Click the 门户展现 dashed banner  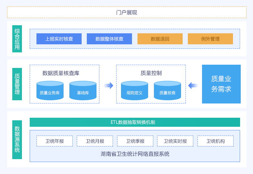tap(126, 12)
